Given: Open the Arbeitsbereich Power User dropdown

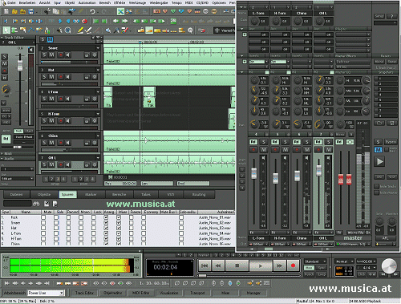Looking at the screenshot, I should point(46,293).
